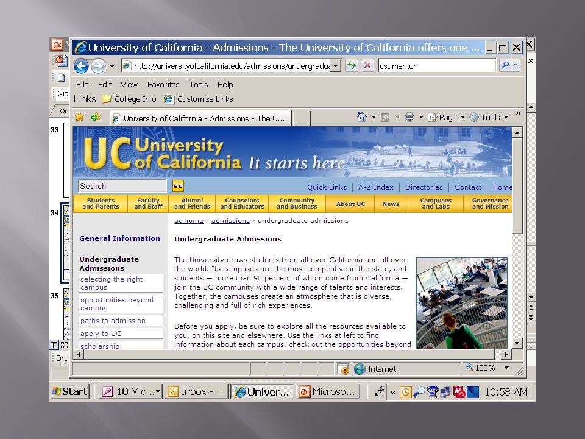585x439 pixels.
Task: Stop loading with the red X icon
Action: (x=367, y=66)
